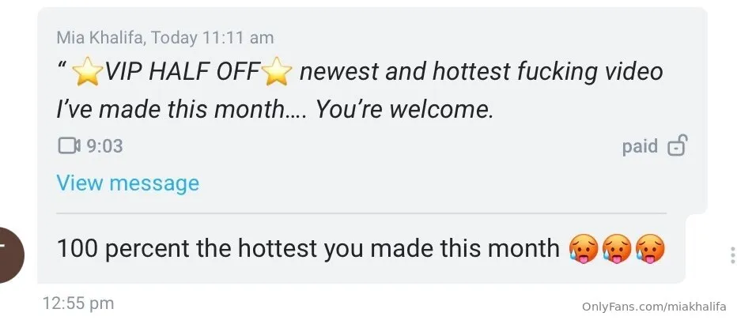The width and height of the screenshot is (737, 324).
Task: Click the "paid" status label
Action: [640, 146]
